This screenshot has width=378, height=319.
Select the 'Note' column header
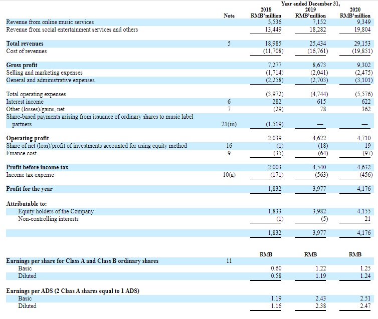(229, 16)
